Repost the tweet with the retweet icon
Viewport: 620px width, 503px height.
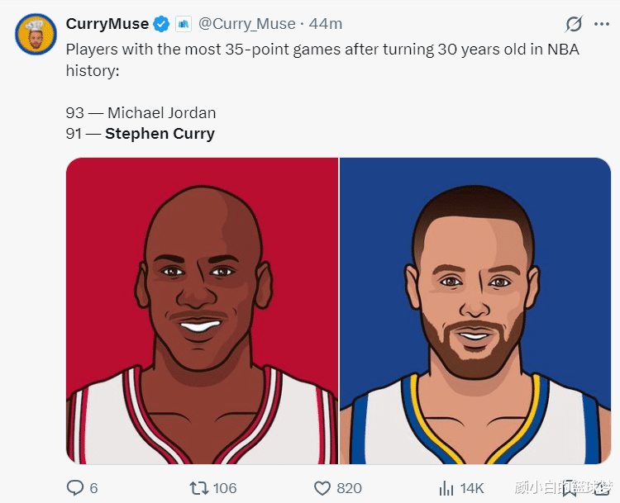[199, 488]
